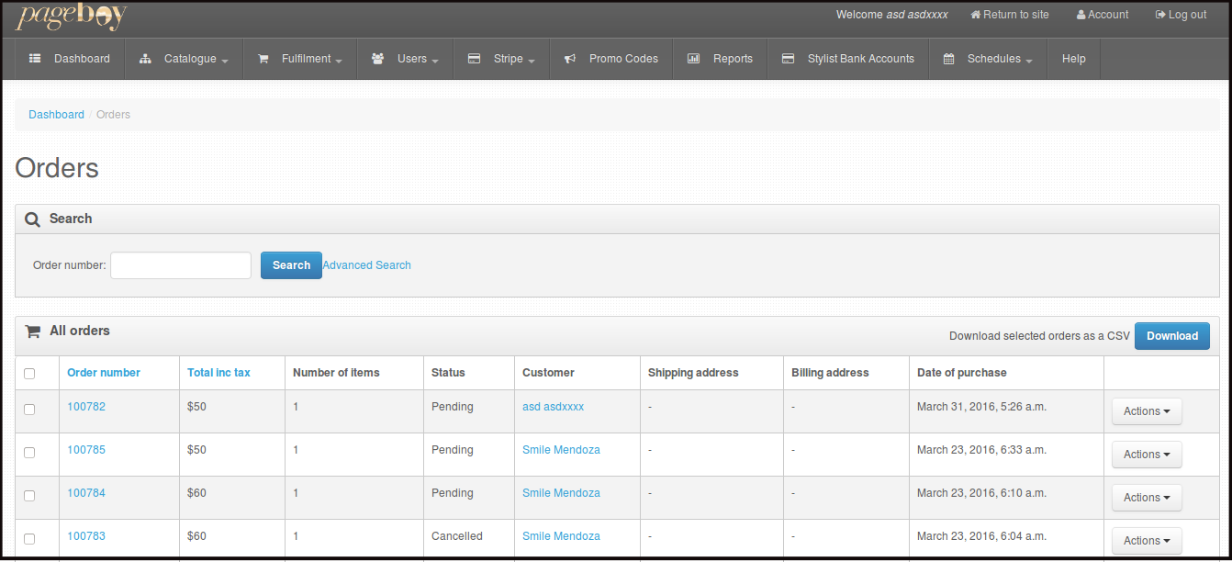This screenshot has height=562, width=1232.
Task: Open the Actions dropdown for order 100783
Action: click(x=1147, y=541)
